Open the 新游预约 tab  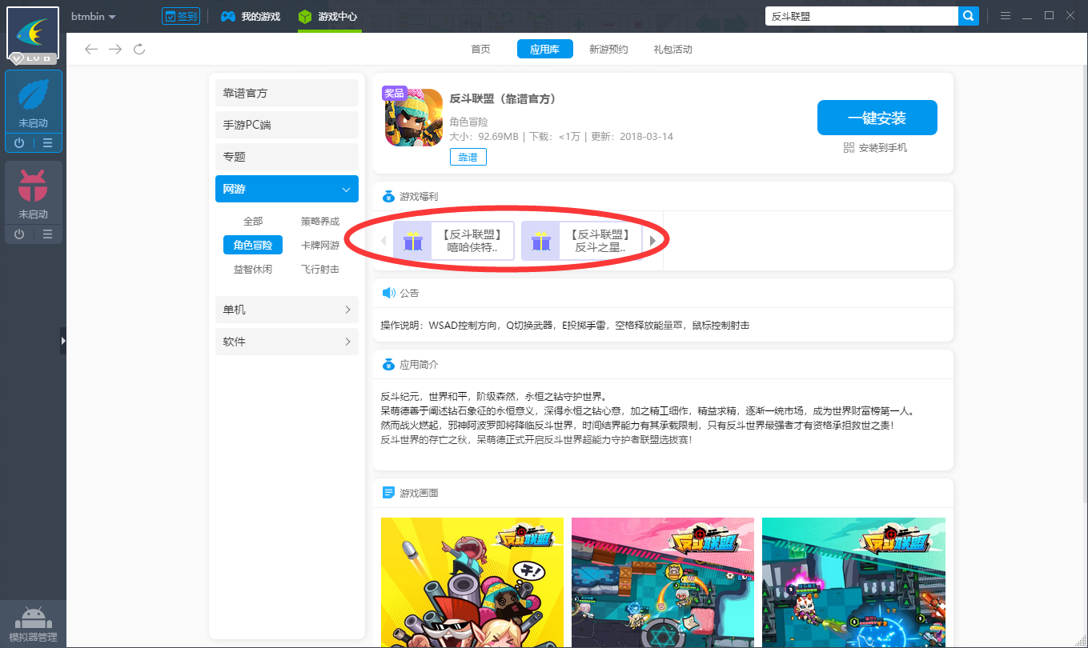[608, 50]
